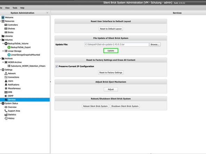Select Users label under Settings
The height and width of the screenshot is (154, 206).
pyautogui.click(x=10, y=81)
